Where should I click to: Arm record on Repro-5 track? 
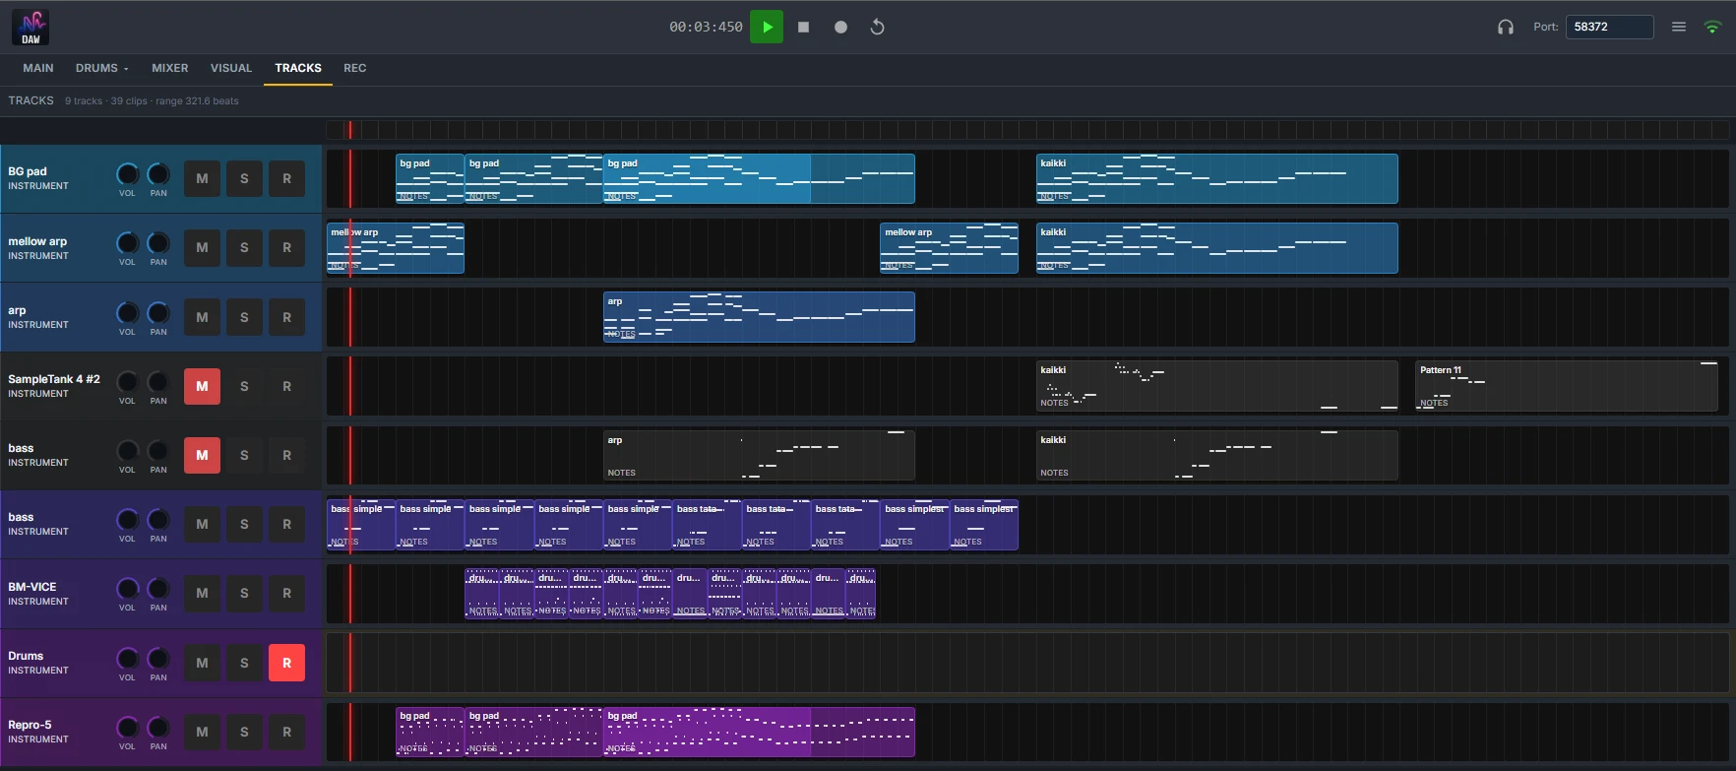(286, 732)
